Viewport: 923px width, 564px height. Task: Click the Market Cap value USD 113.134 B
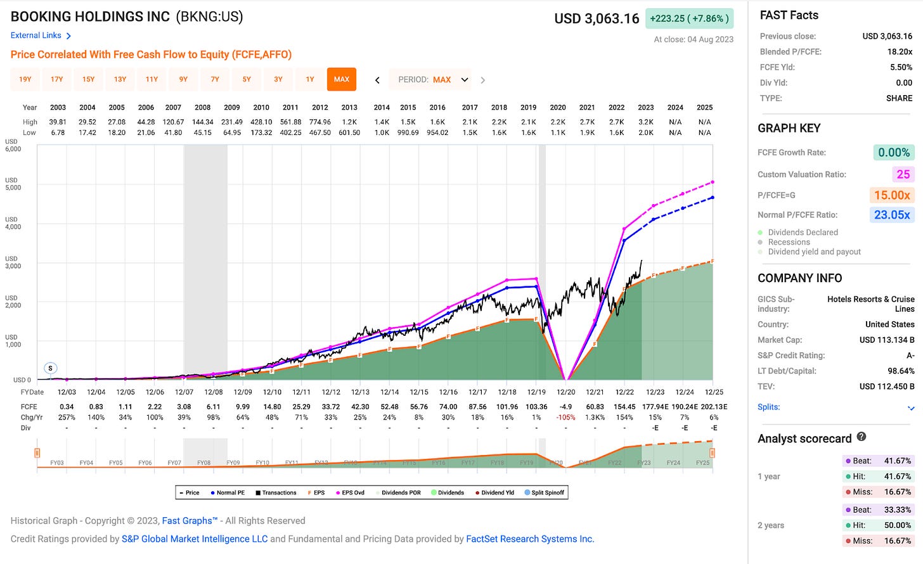click(x=887, y=340)
